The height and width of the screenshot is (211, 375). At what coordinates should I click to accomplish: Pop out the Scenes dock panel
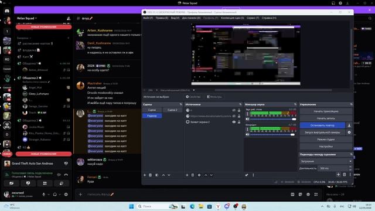(x=181, y=104)
